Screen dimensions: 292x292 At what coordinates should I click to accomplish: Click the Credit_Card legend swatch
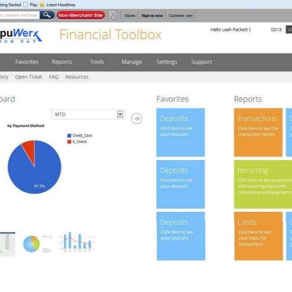[69, 135]
